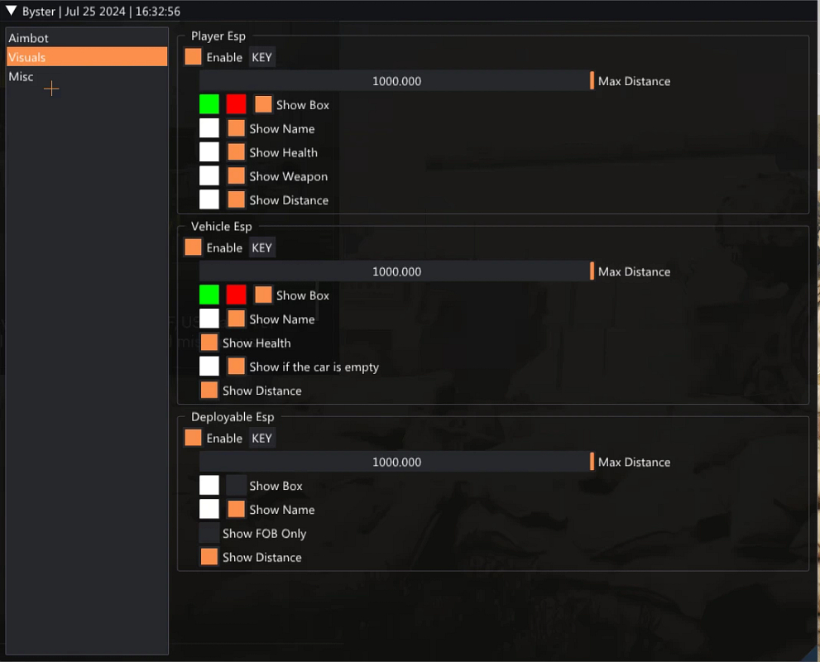The width and height of the screenshot is (820, 662).
Task: Enable Show FOB Only checkbox
Action: [x=209, y=533]
